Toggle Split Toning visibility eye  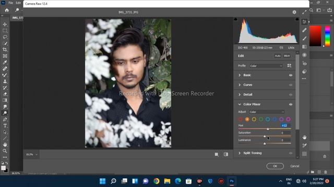pos(291,153)
